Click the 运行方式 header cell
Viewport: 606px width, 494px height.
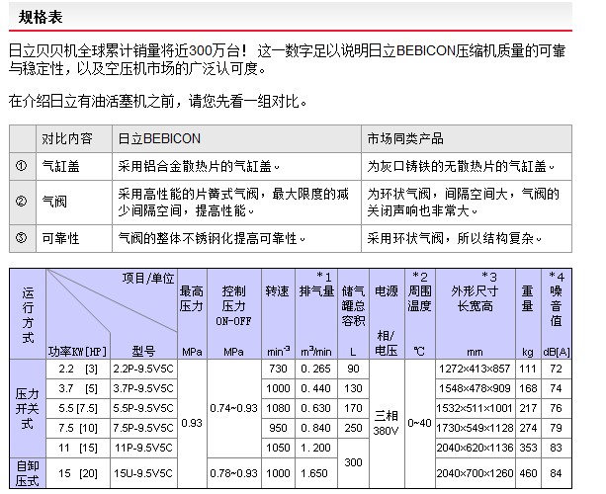[28, 314]
